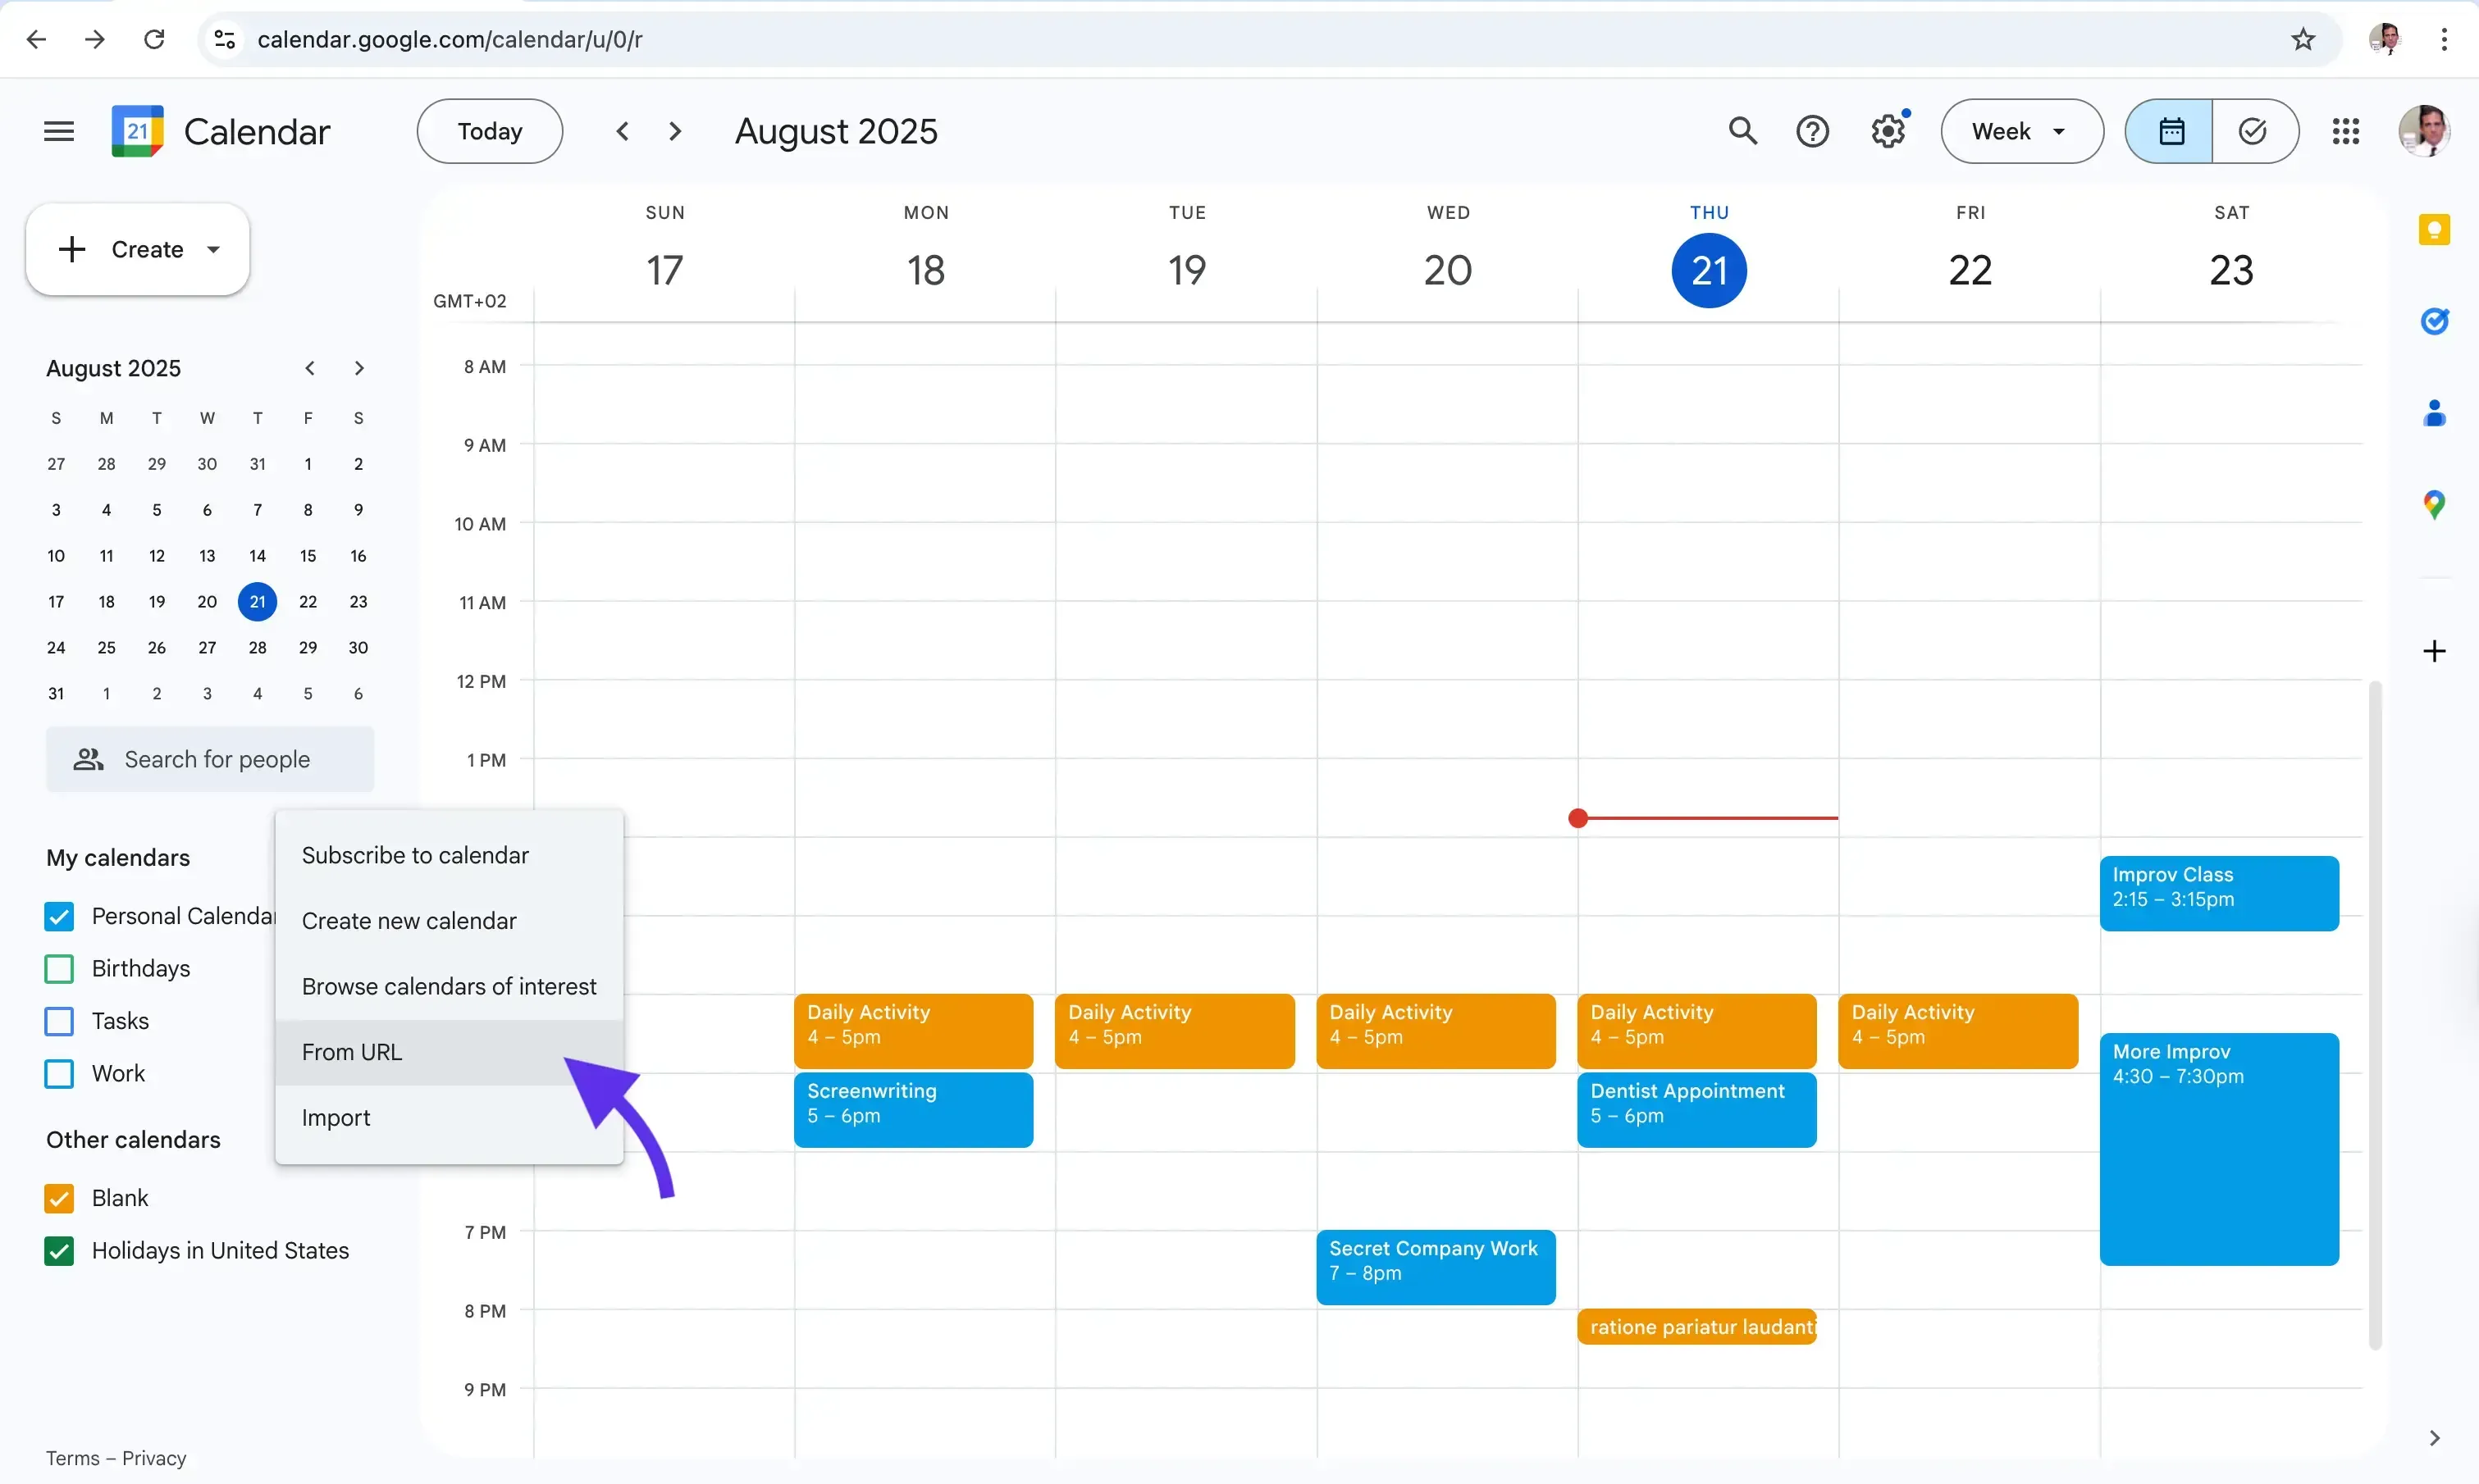
Task: Open the search magnifier icon
Action: 1742,131
